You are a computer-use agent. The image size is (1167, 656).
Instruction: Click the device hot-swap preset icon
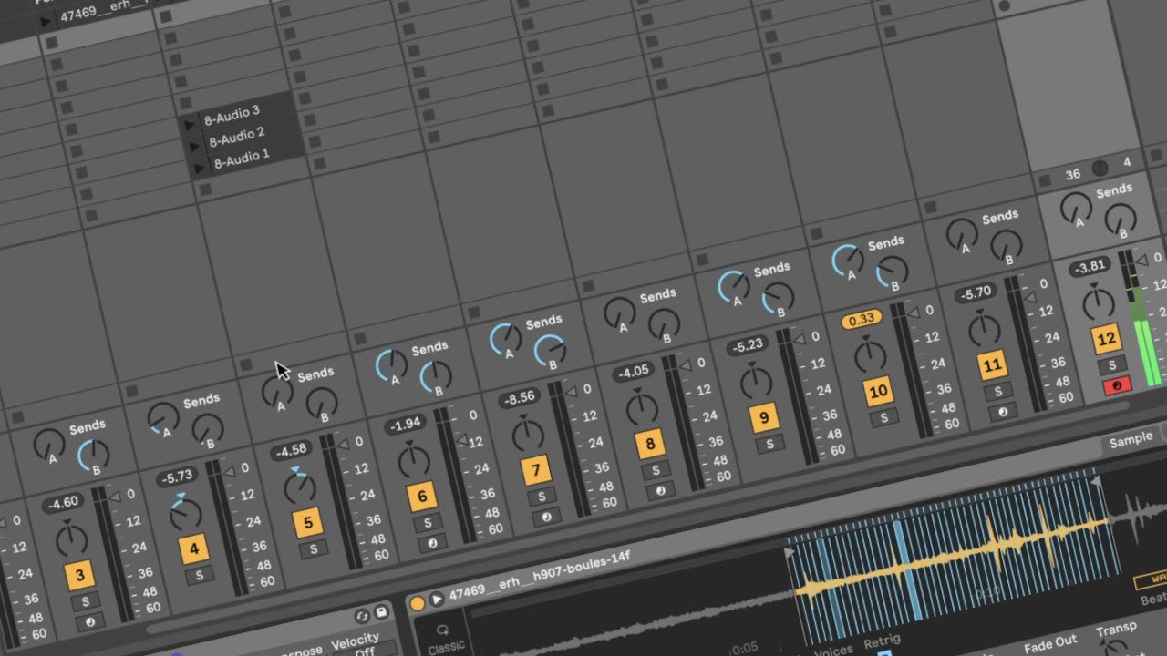[x=362, y=616]
